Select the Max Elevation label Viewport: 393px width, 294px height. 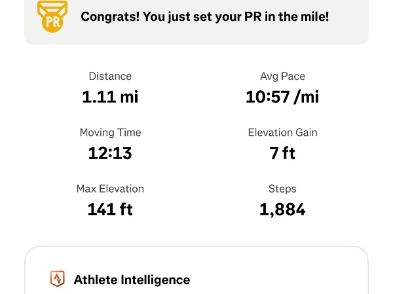(x=110, y=189)
